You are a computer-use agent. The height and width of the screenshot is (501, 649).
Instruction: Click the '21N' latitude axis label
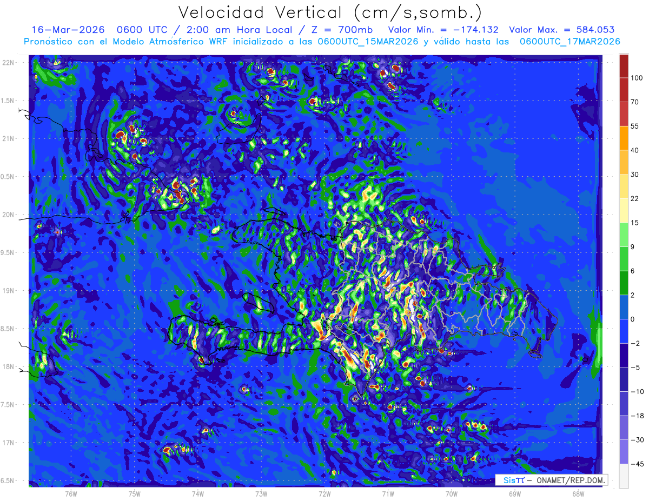click(9, 139)
